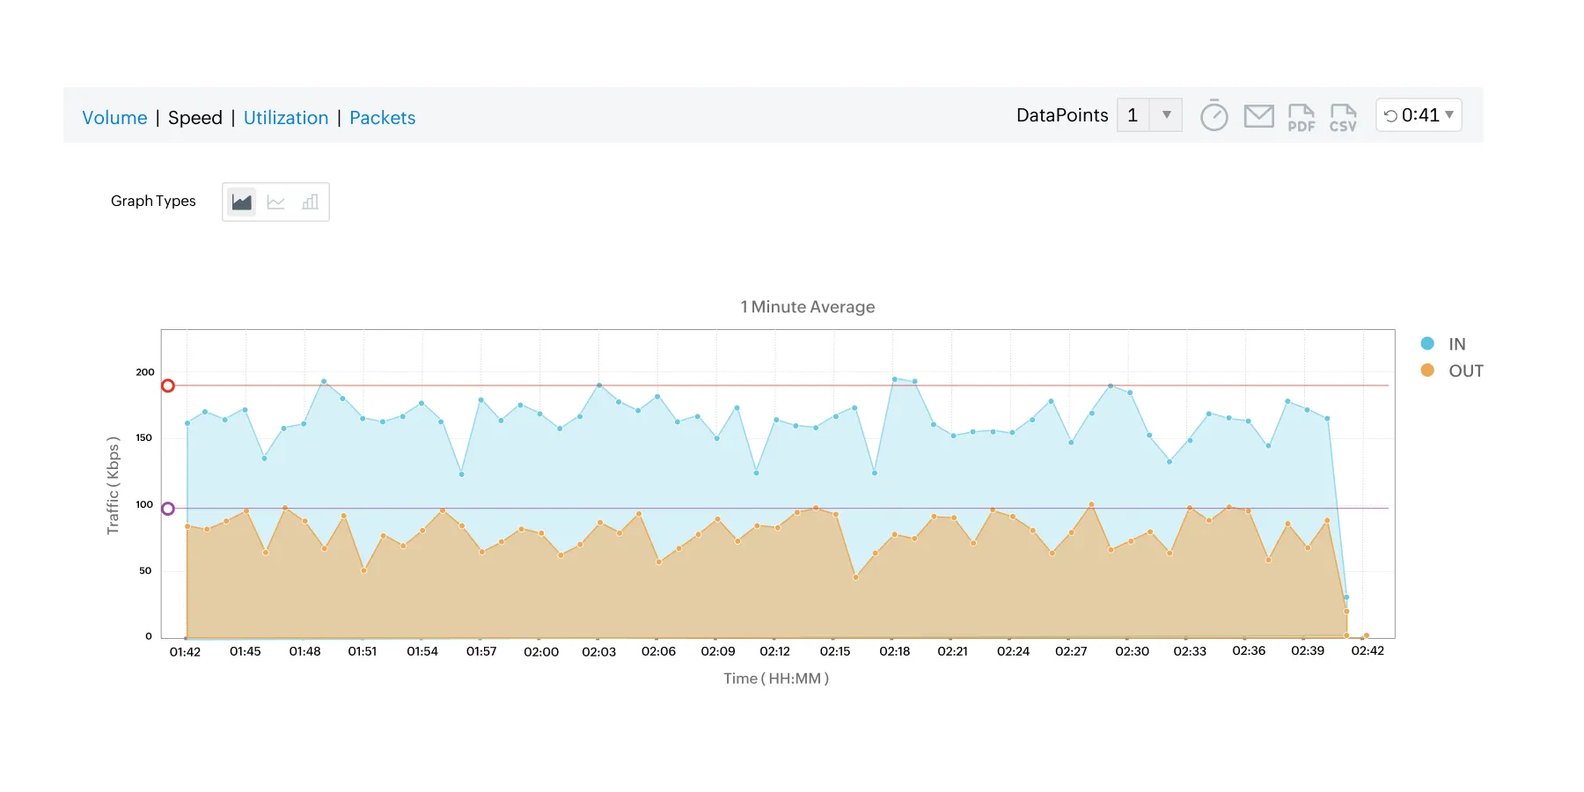This screenshot has height=792, width=1584.
Task: Open the Utilization view
Action: coord(286,117)
